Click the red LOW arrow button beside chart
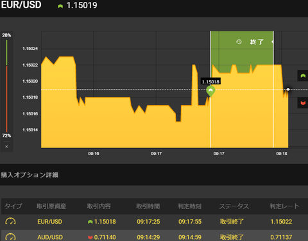The width and height of the screenshot is (308, 241). (303, 103)
